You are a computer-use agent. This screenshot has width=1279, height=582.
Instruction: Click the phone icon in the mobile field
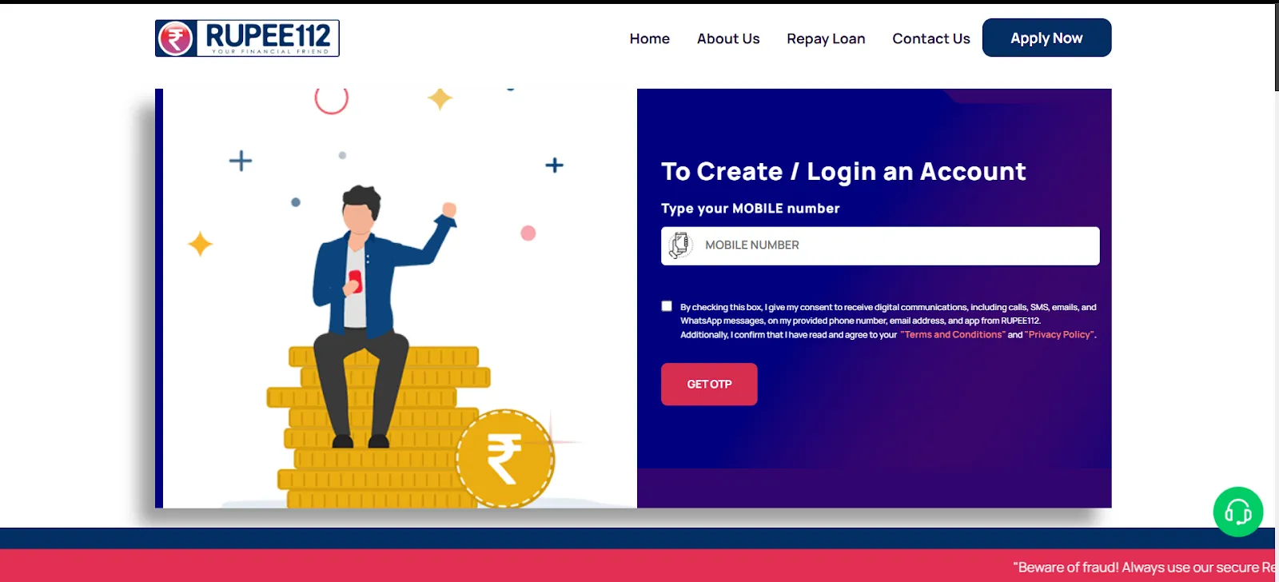pyautogui.click(x=679, y=245)
